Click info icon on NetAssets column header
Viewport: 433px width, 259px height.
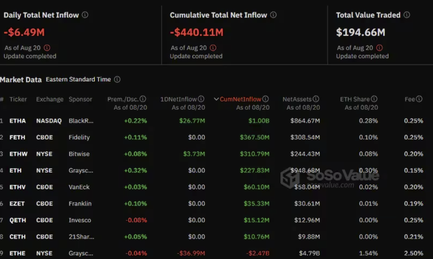pos(316,99)
